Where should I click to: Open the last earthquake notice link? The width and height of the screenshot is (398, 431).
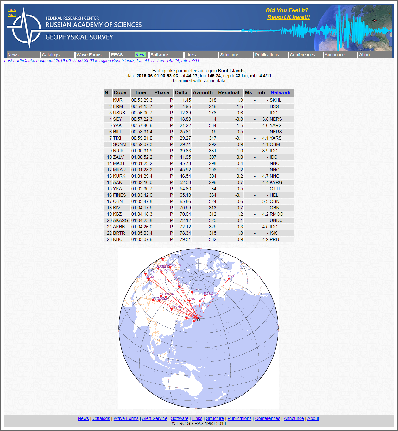(x=102, y=60)
